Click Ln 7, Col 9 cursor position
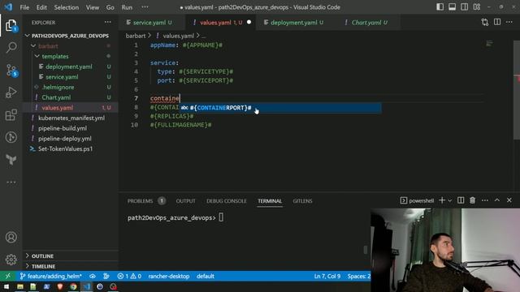 pyautogui.click(x=327, y=276)
